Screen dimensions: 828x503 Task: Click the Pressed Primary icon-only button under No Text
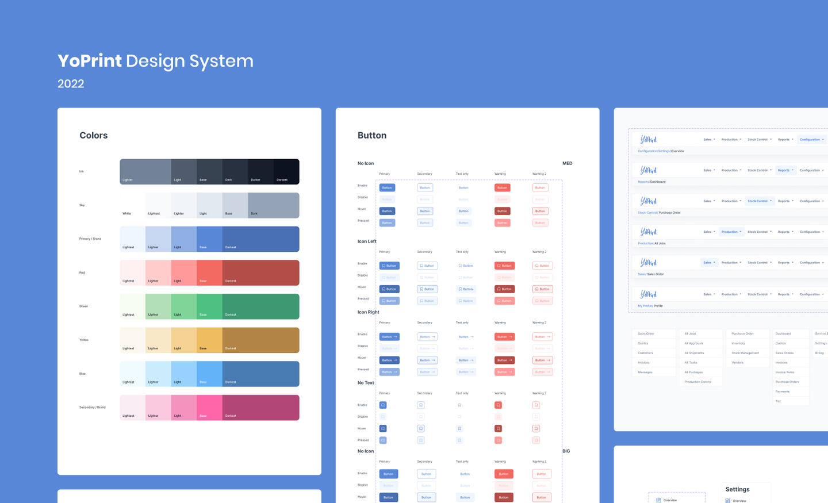[x=383, y=440]
